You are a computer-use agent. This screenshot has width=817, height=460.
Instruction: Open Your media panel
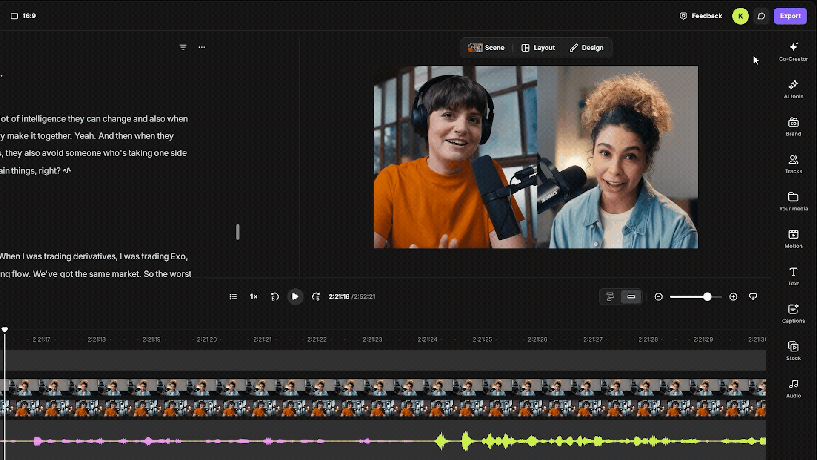click(x=793, y=202)
